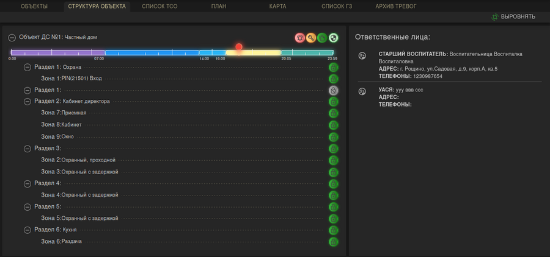Collapse the Раздел 5 section

(28, 206)
